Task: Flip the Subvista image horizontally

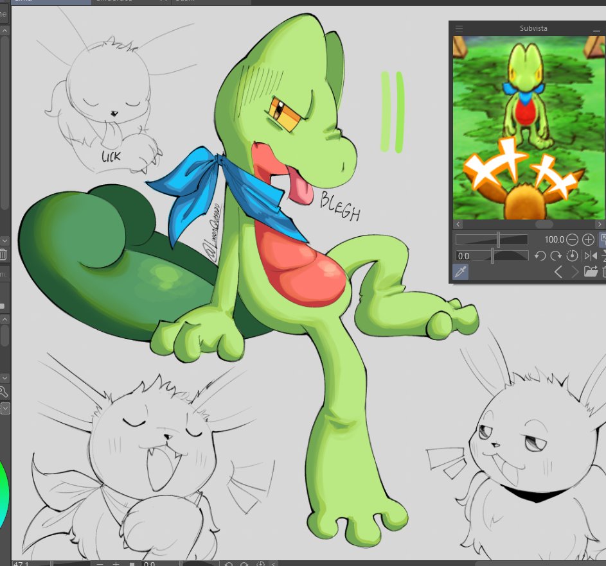Action: coord(591,256)
